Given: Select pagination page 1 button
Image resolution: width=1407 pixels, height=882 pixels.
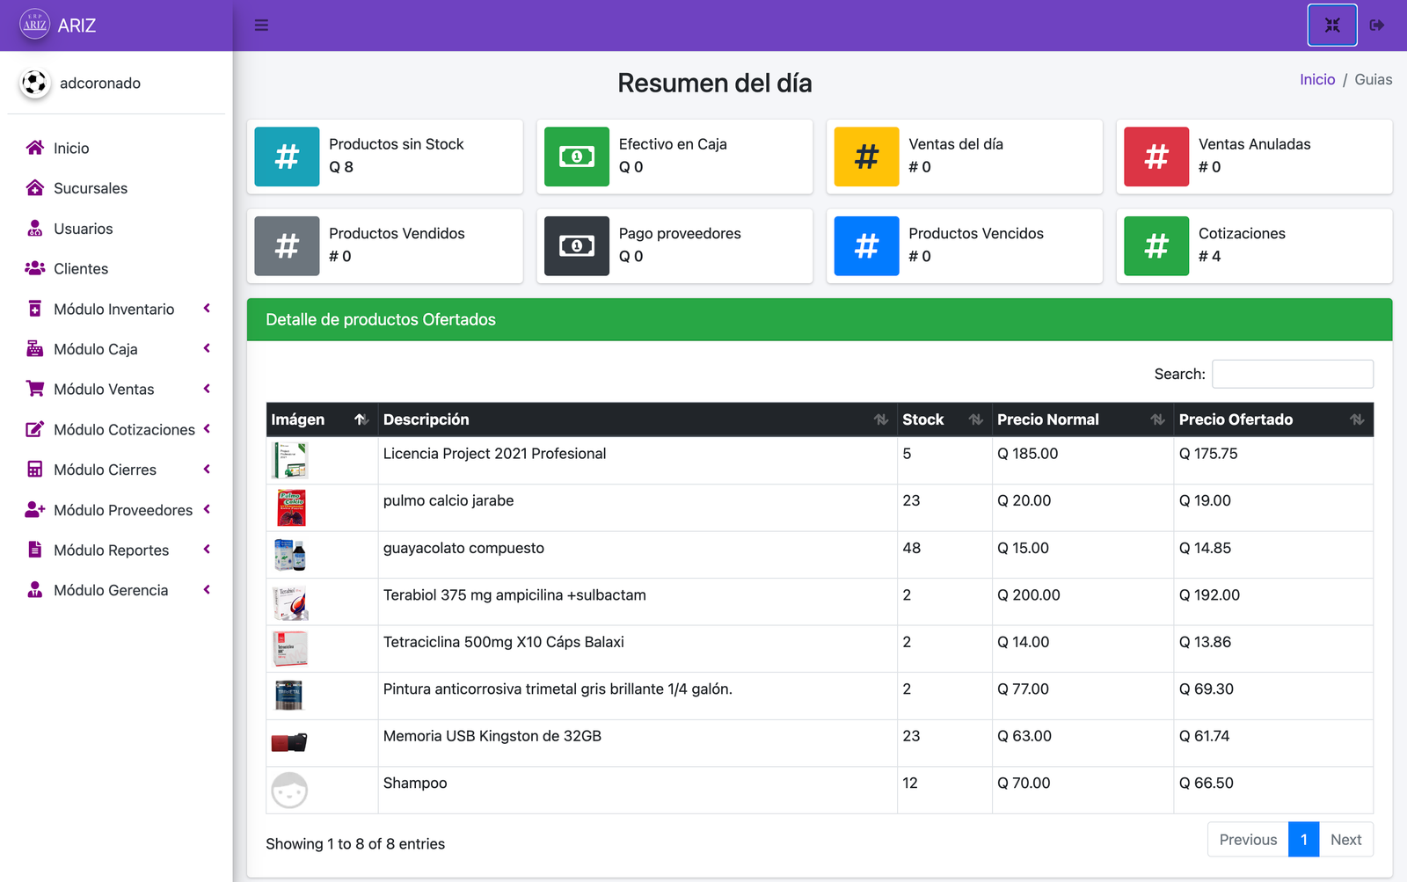Looking at the screenshot, I should pyautogui.click(x=1304, y=840).
